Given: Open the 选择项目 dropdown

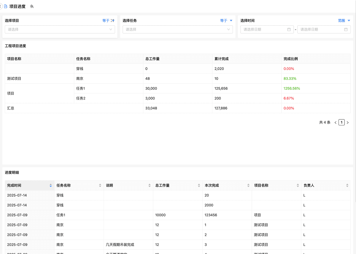Looking at the screenshot, I should [60, 29].
